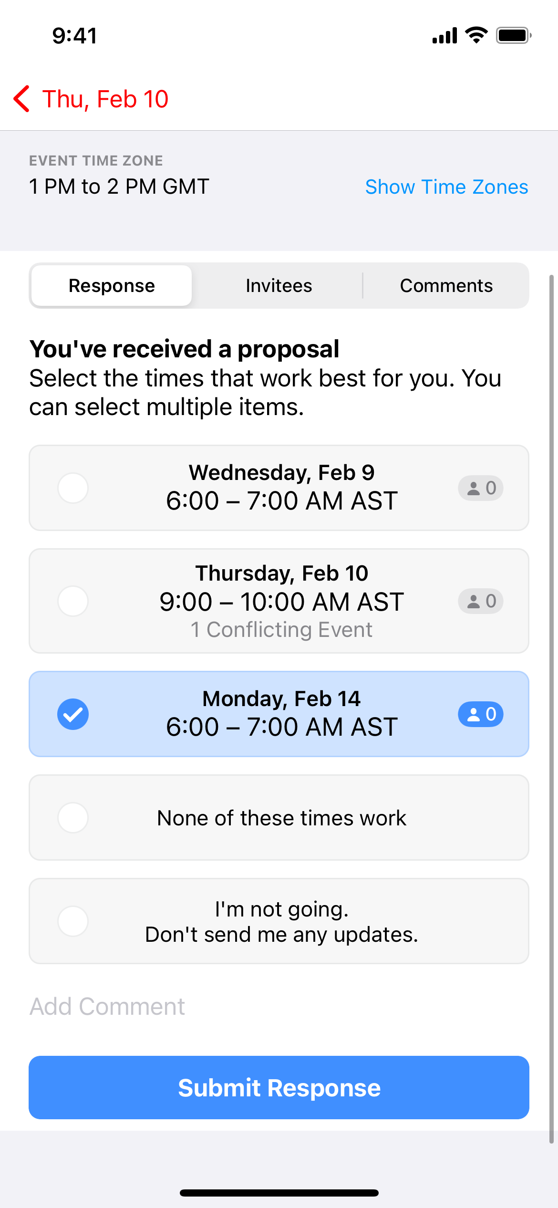Tap the cellular signal bars icon

click(444, 36)
